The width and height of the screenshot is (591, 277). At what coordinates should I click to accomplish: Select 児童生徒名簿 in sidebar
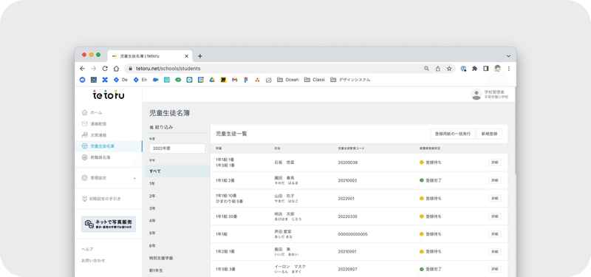click(109, 146)
